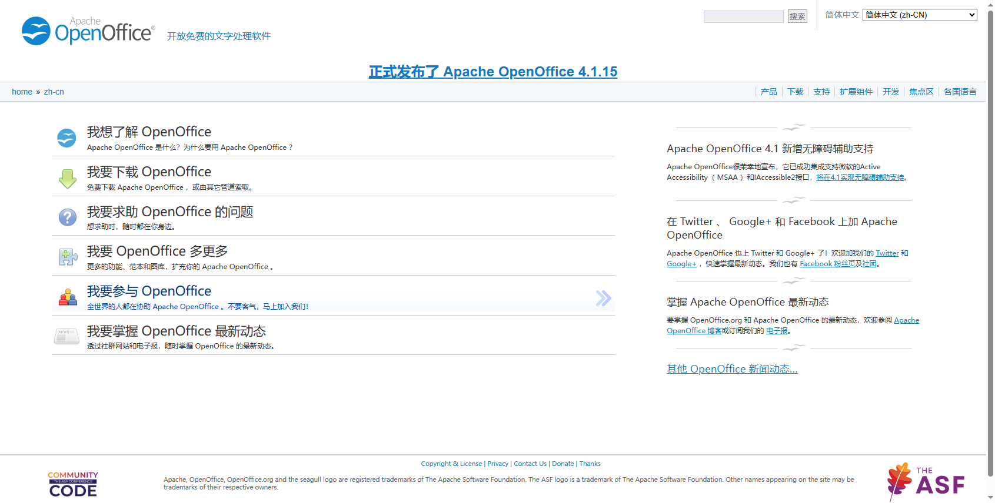Open the language dropdown 简体中文 (zh-CN)
This screenshot has width=995, height=503.
(920, 15)
